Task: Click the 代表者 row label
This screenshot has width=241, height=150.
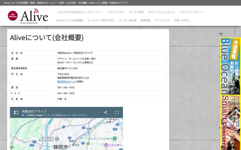Action: click(x=17, y=99)
